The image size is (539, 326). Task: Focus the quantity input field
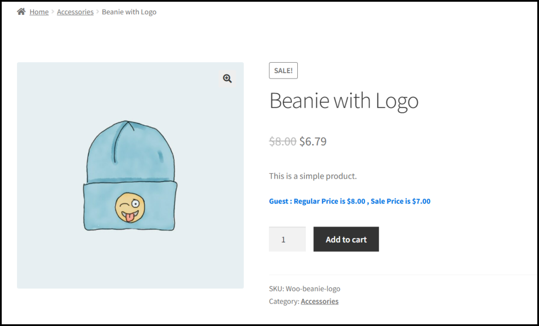(287, 239)
